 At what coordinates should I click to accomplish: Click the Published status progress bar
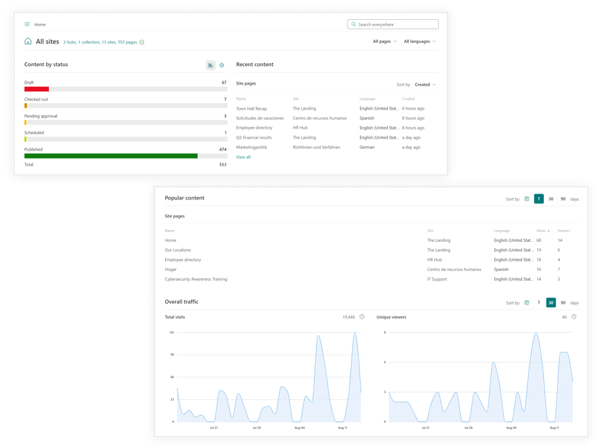click(x=112, y=156)
